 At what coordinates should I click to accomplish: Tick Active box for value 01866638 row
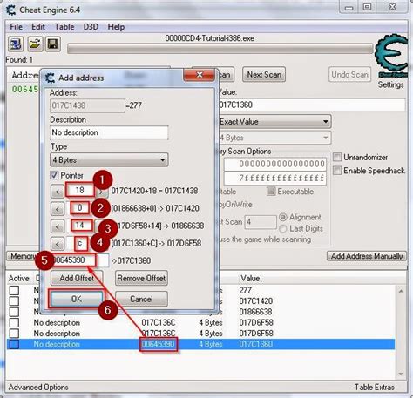click(x=14, y=312)
